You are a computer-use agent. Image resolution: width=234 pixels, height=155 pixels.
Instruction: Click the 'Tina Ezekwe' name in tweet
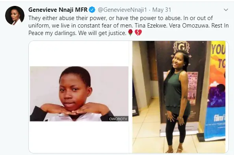click(x=150, y=26)
